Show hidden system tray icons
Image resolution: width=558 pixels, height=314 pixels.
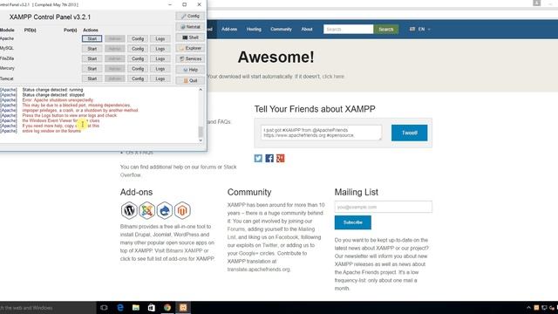(528, 308)
